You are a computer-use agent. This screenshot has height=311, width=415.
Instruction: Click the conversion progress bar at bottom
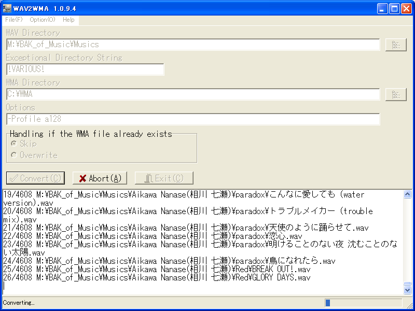click(x=363, y=303)
